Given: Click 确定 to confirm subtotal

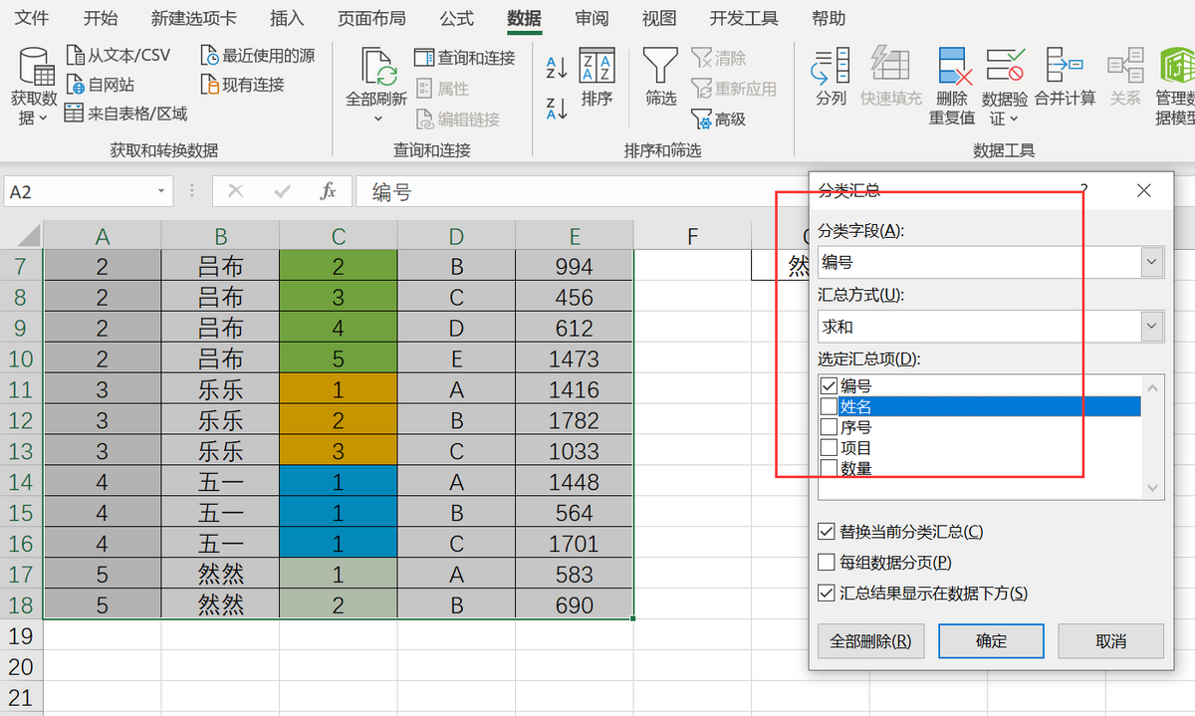Looking at the screenshot, I should (991, 641).
